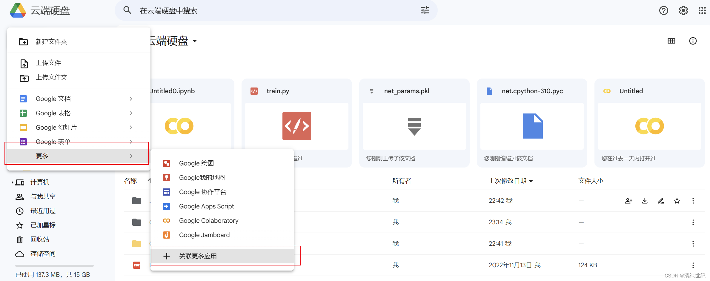
Task: Show details info icon
Action: pyautogui.click(x=693, y=41)
